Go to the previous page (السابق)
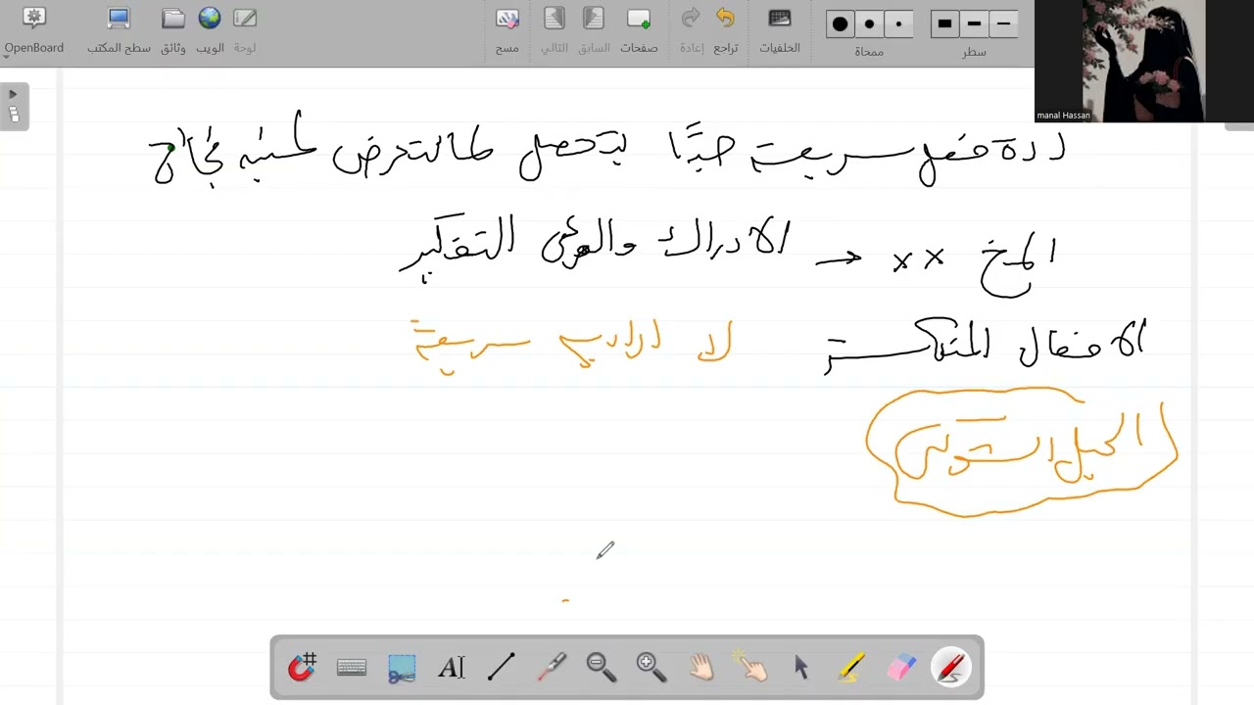Viewport: 1254px width, 705px height. tap(593, 30)
